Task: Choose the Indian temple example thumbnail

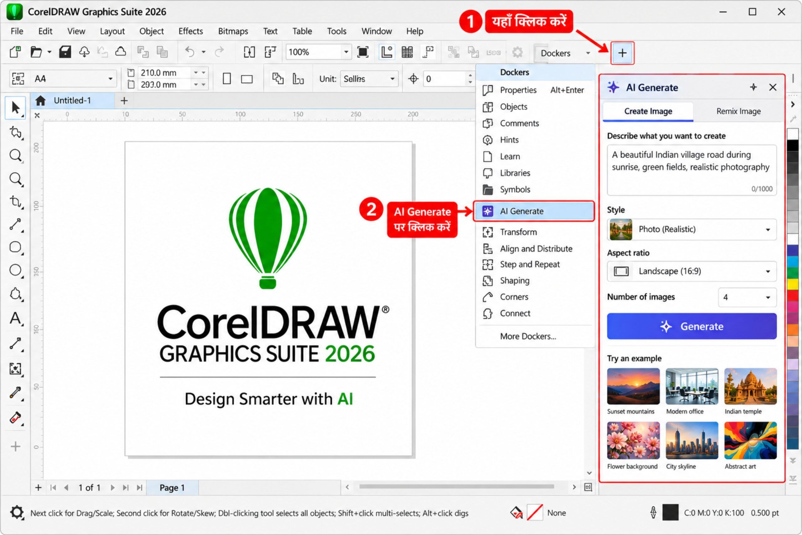Action: (750, 386)
